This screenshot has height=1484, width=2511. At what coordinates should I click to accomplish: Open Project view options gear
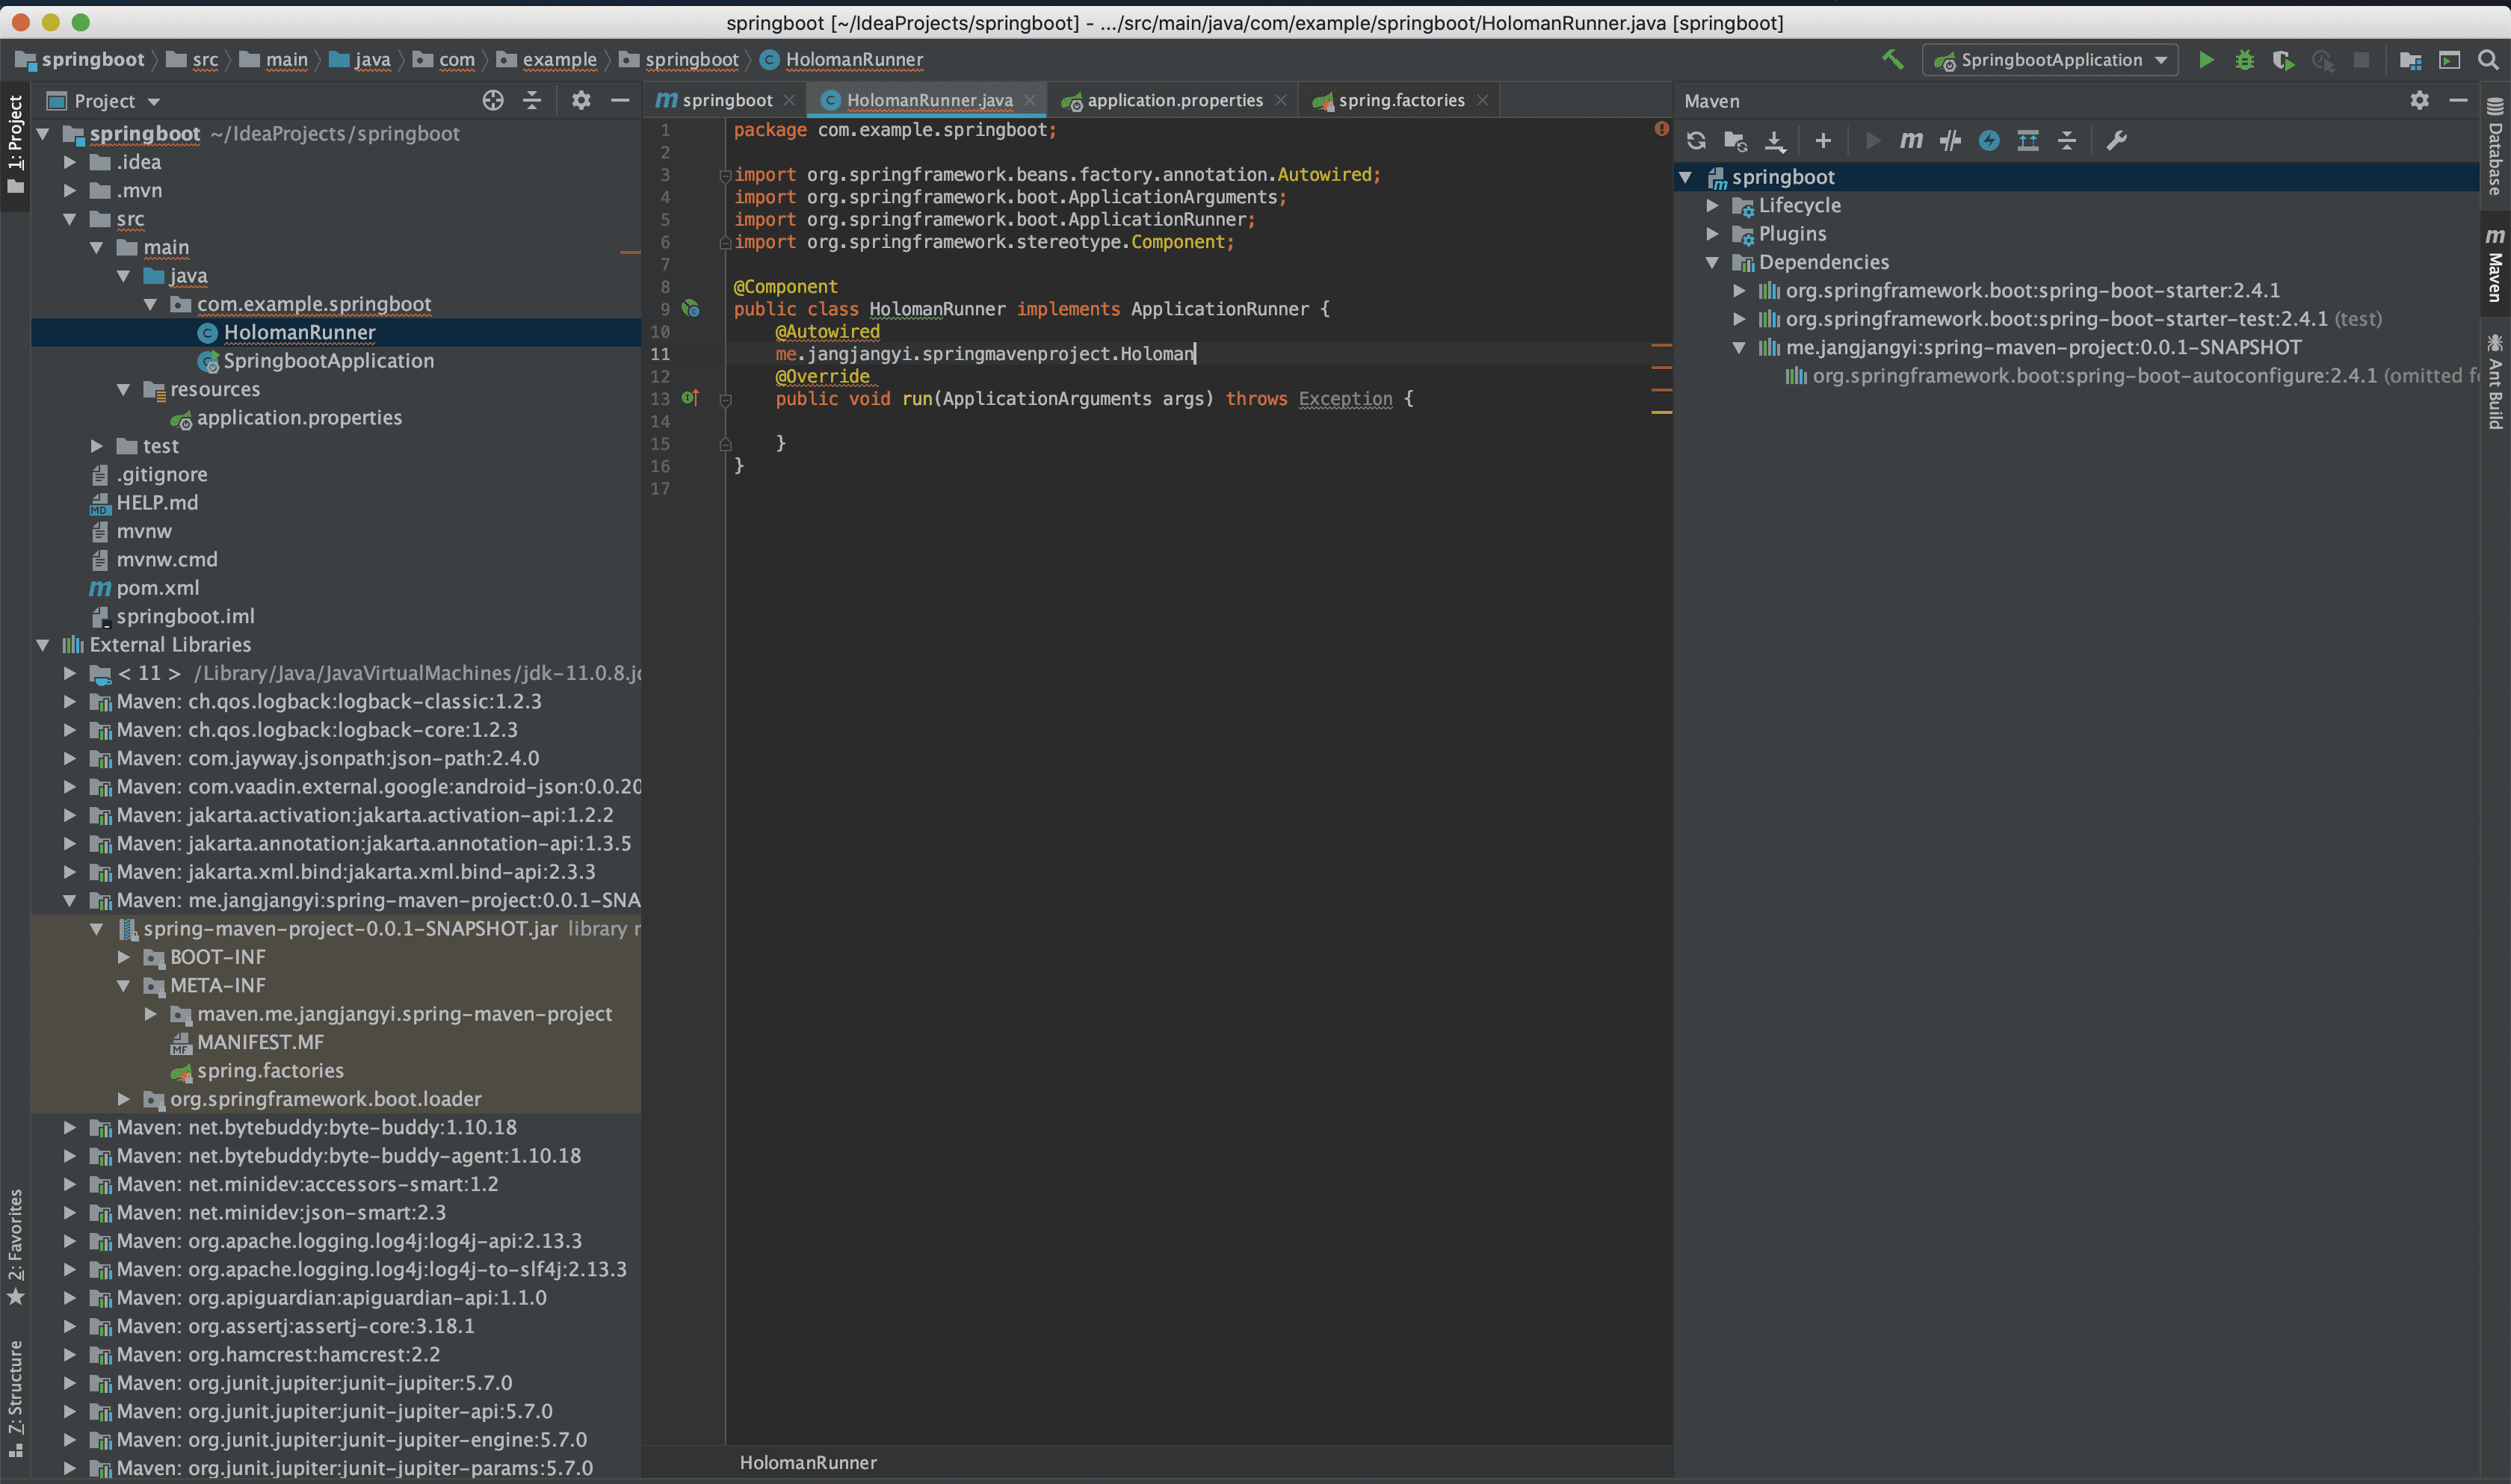click(x=581, y=100)
